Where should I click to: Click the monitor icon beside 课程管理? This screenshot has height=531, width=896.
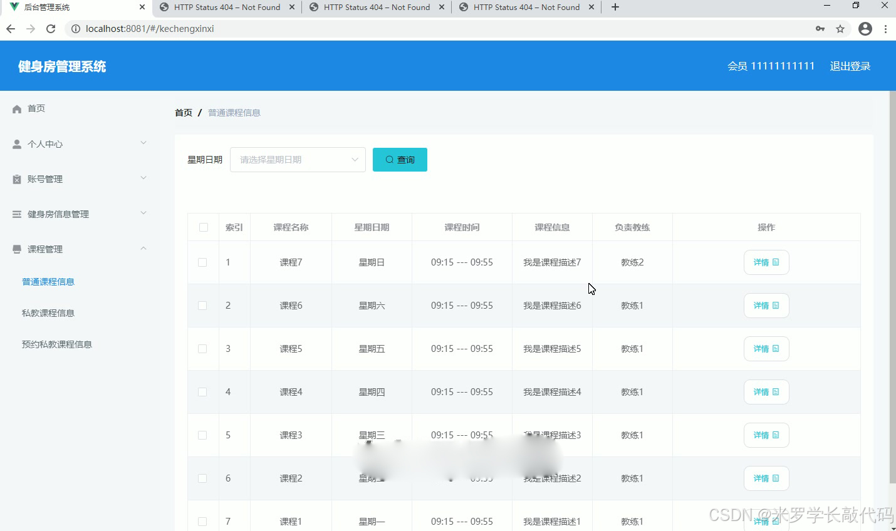(x=16, y=249)
